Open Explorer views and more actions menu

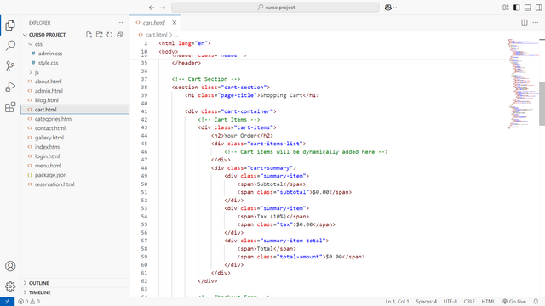click(120, 23)
